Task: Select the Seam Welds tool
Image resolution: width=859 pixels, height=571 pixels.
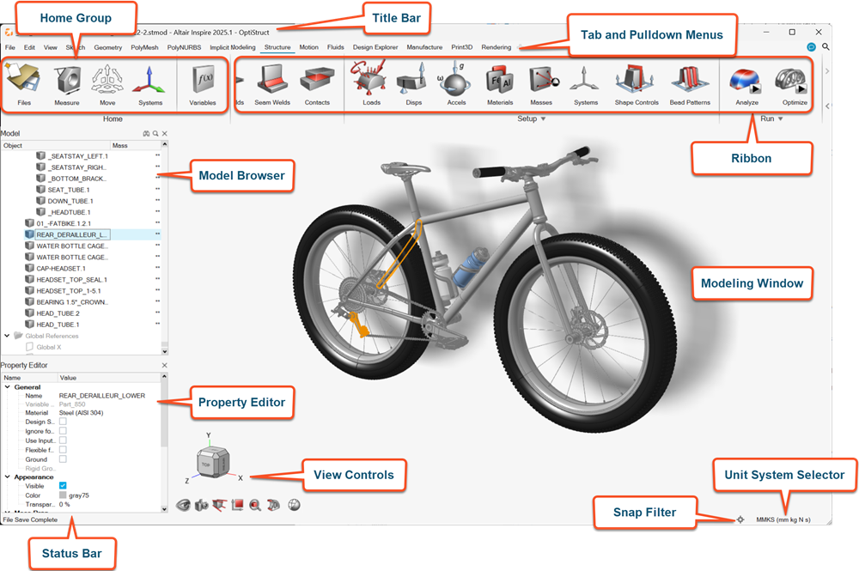Action: 272,84
